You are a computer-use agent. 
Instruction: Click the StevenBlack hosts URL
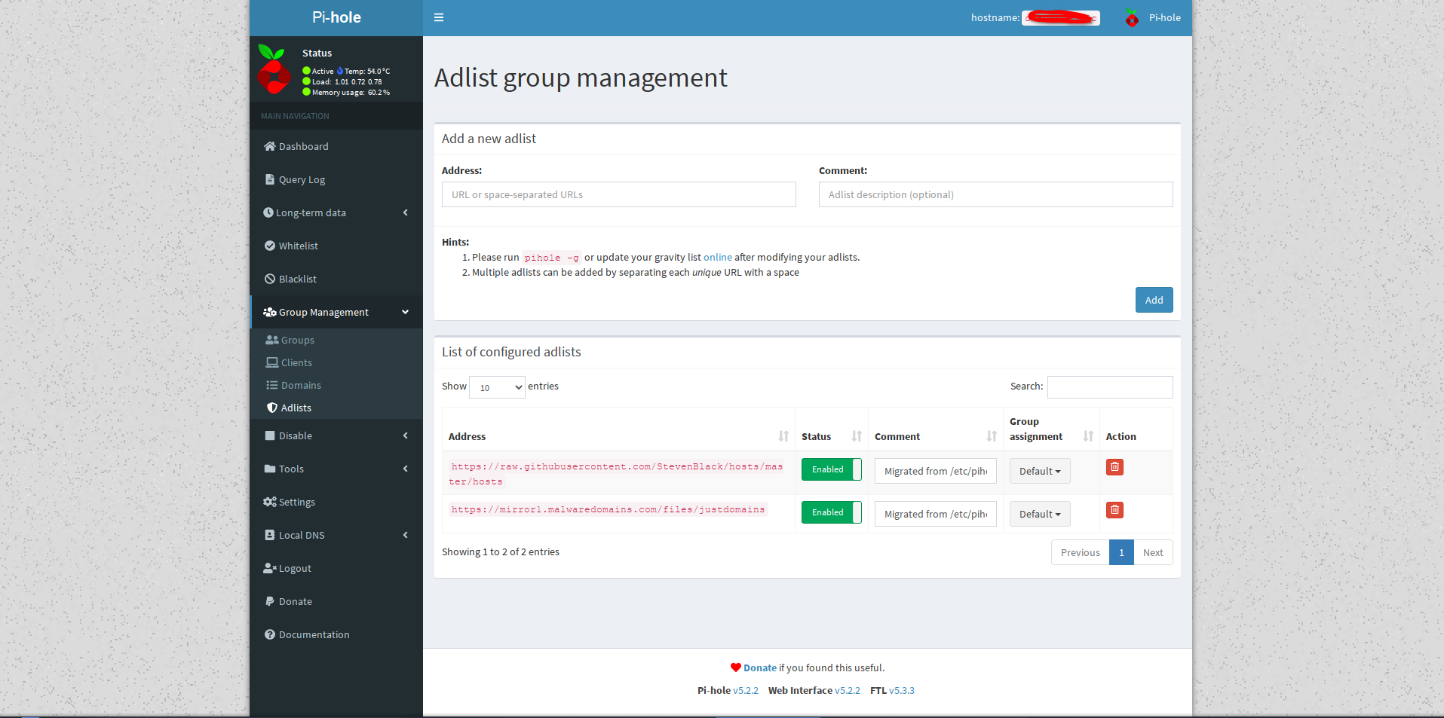[616, 474]
